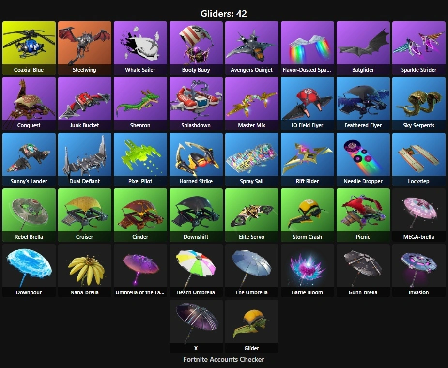Choose the Whale Sailer glider
This screenshot has height=368, width=448.
click(140, 48)
